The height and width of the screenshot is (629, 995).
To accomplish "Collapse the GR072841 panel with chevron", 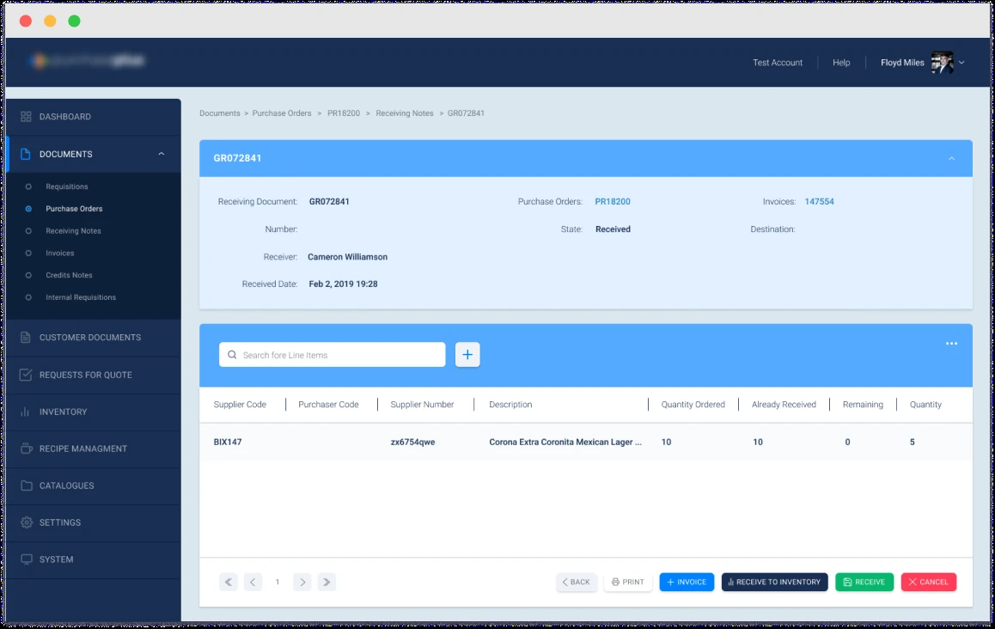I will 951,159.
